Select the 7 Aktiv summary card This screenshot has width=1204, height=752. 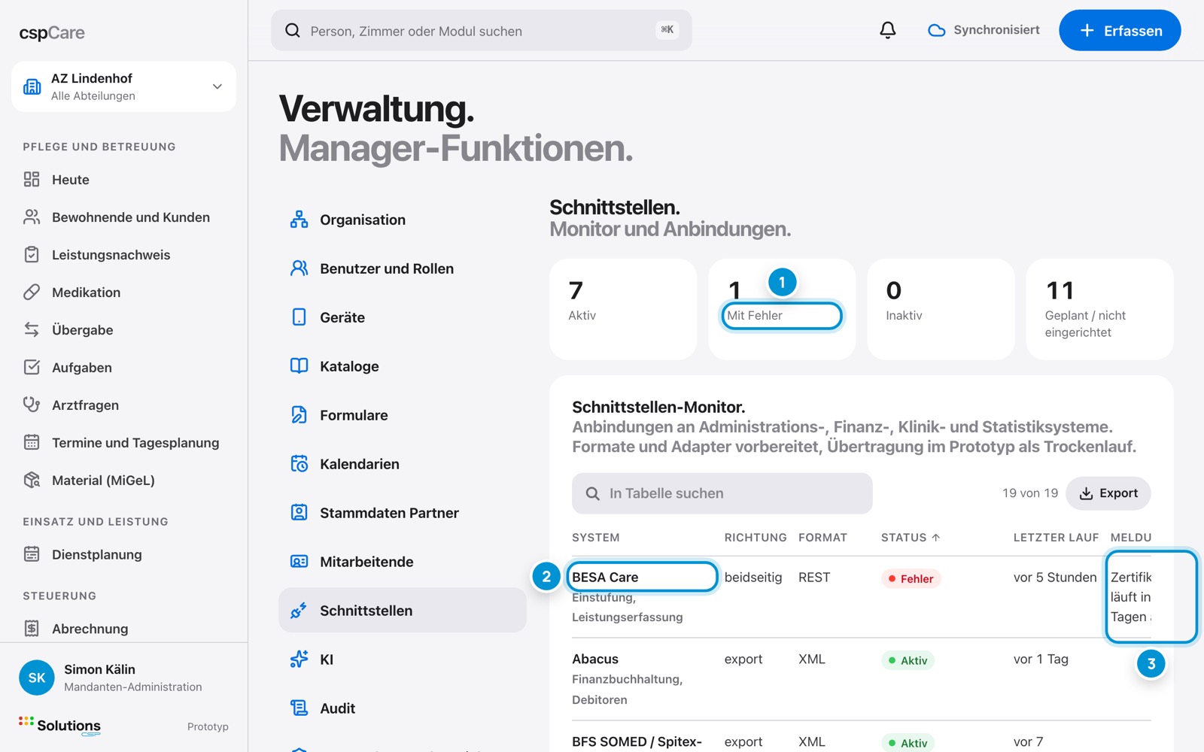(623, 309)
